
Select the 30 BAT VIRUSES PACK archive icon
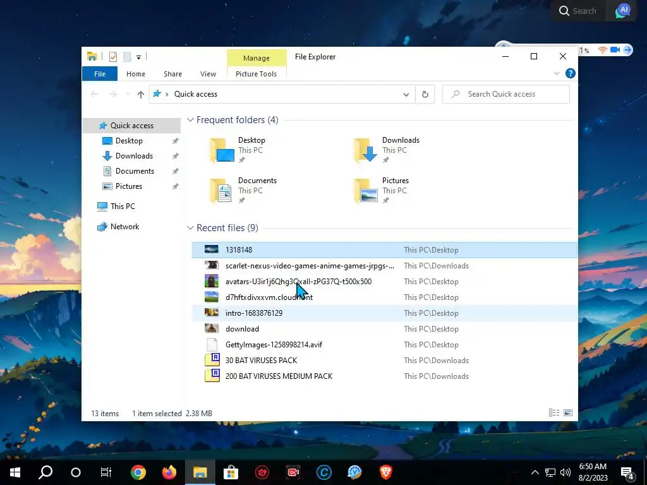(212, 360)
